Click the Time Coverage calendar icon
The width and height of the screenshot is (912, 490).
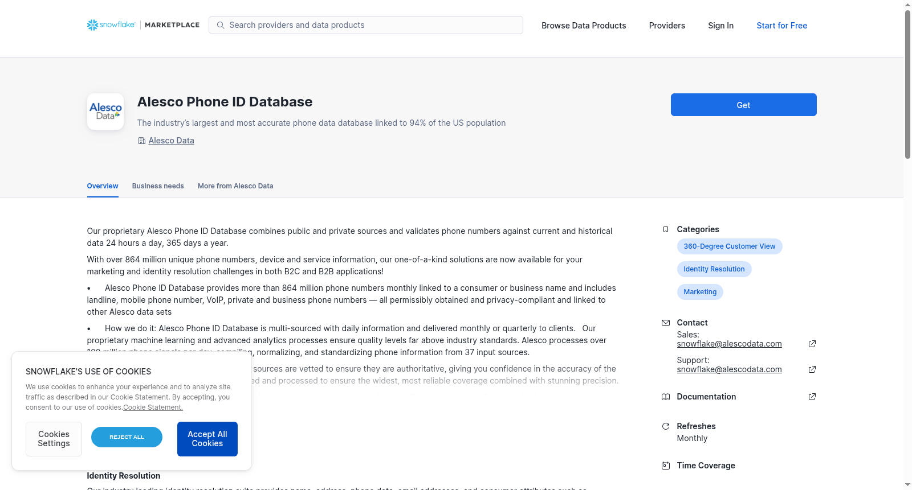(x=666, y=466)
